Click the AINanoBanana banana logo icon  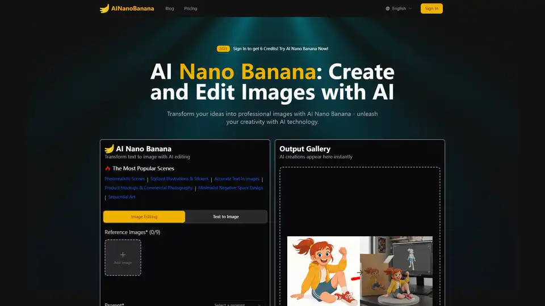(104, 8)
